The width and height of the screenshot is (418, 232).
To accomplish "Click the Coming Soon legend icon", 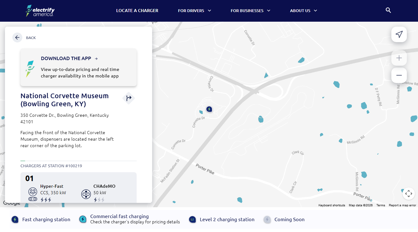I will [267, 220].
